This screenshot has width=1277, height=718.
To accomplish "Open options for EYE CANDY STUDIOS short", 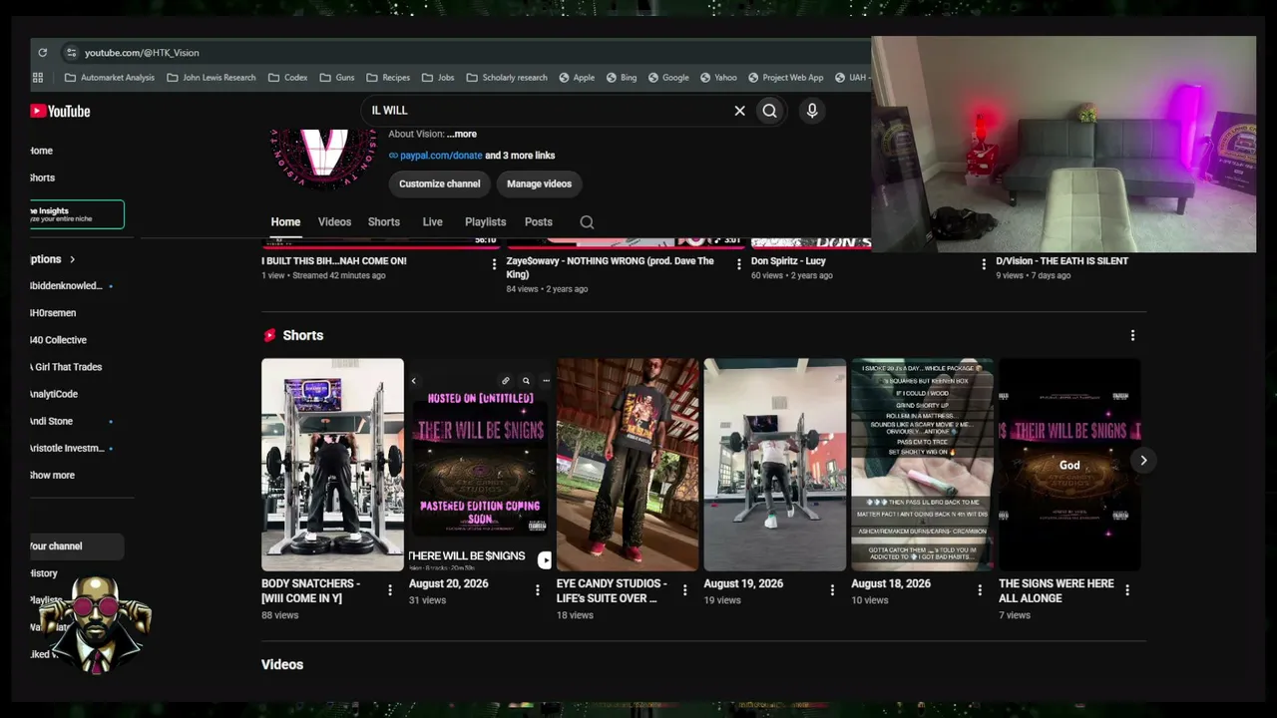I will point(684,590).
